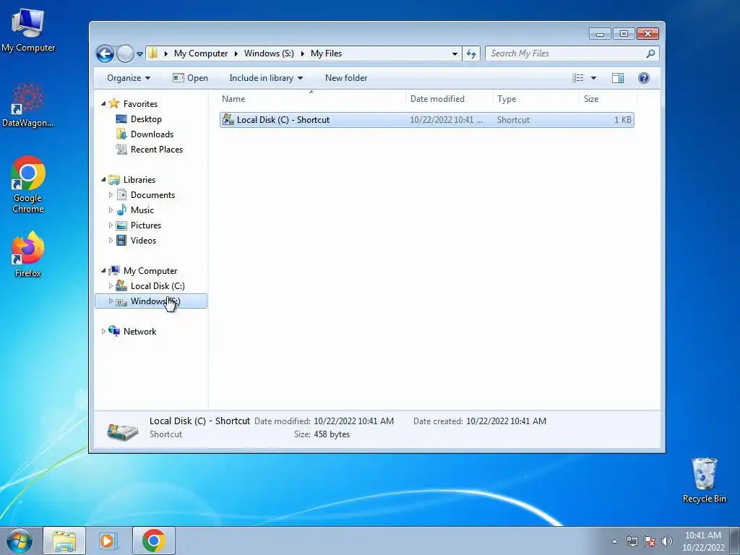Open the Videos library
740x555 pixels.
tap(143, 240)
